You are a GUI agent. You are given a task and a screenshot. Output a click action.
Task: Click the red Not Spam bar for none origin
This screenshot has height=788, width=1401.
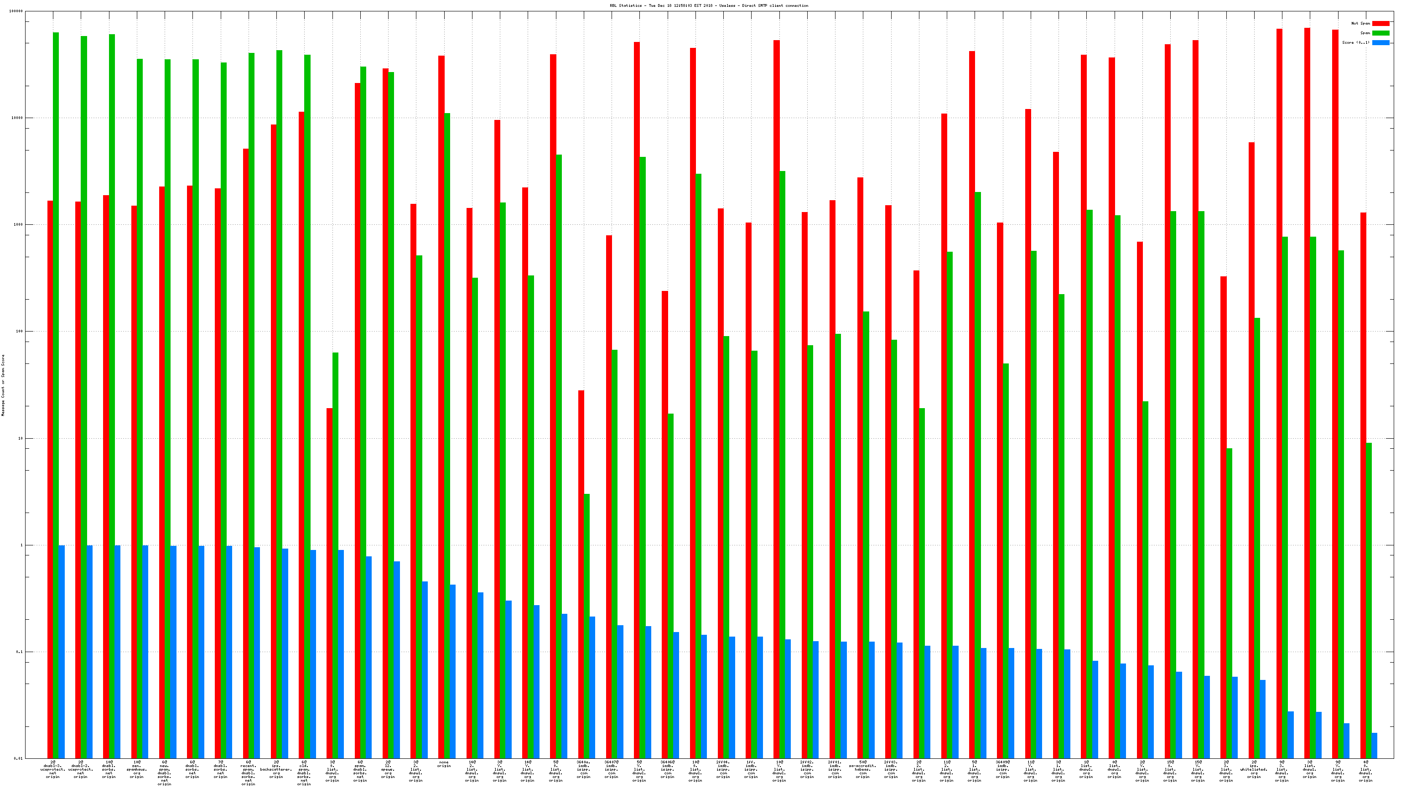click(441, 381)
